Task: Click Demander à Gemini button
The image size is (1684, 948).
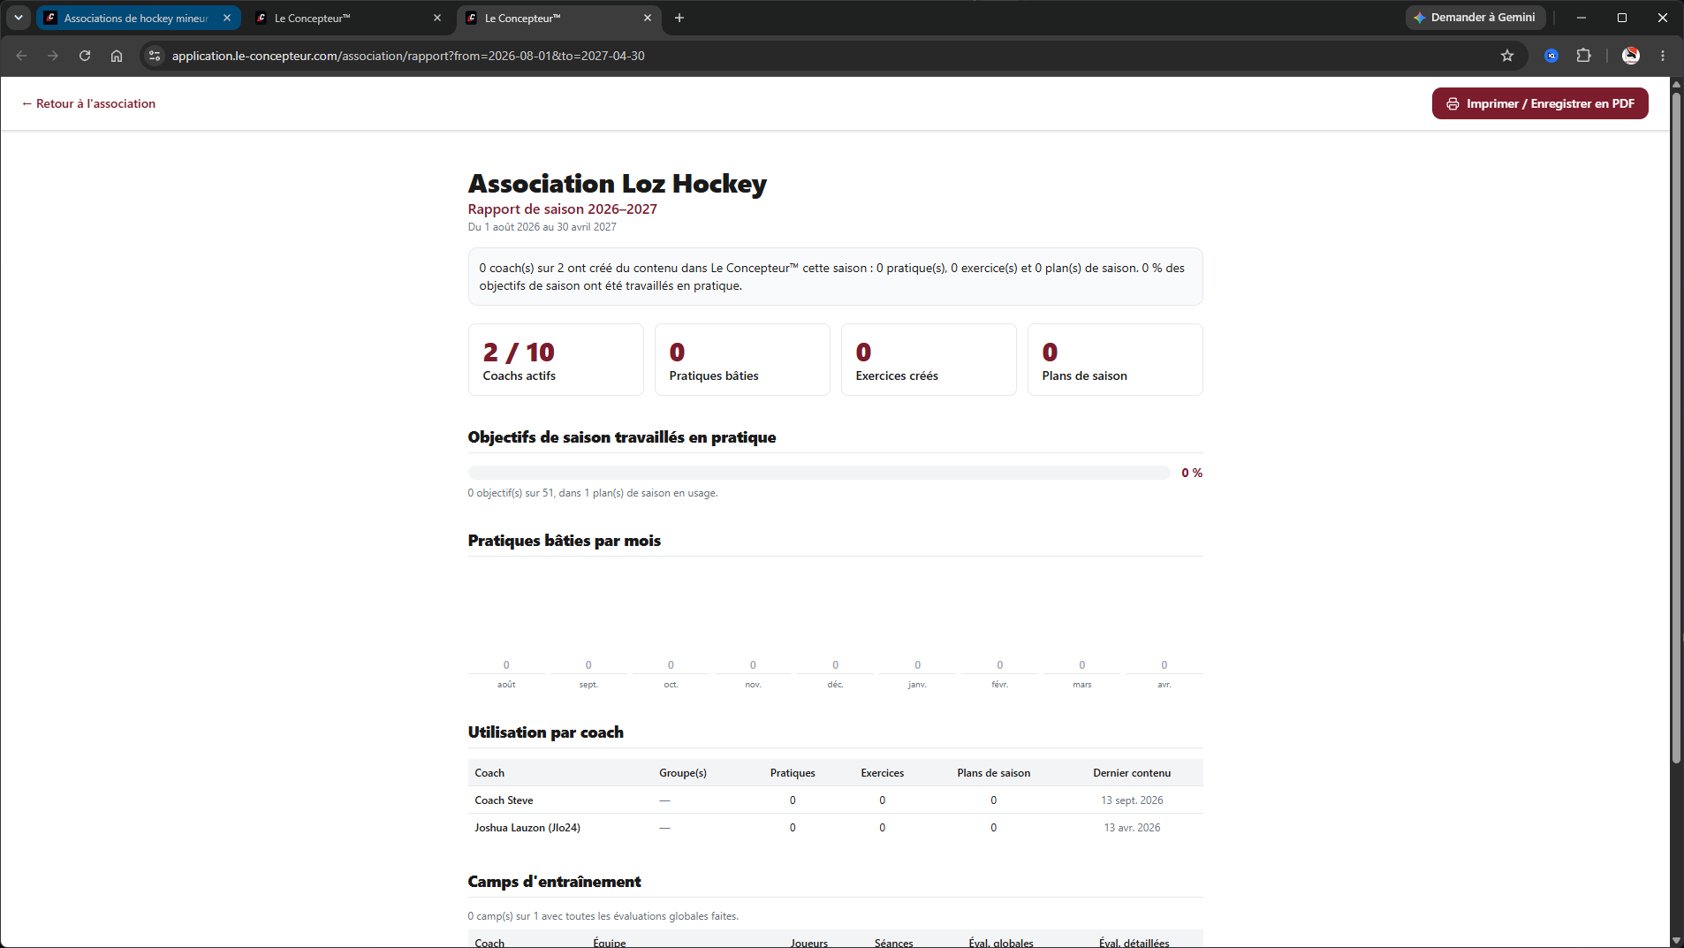Action: tap(1475, 18)
